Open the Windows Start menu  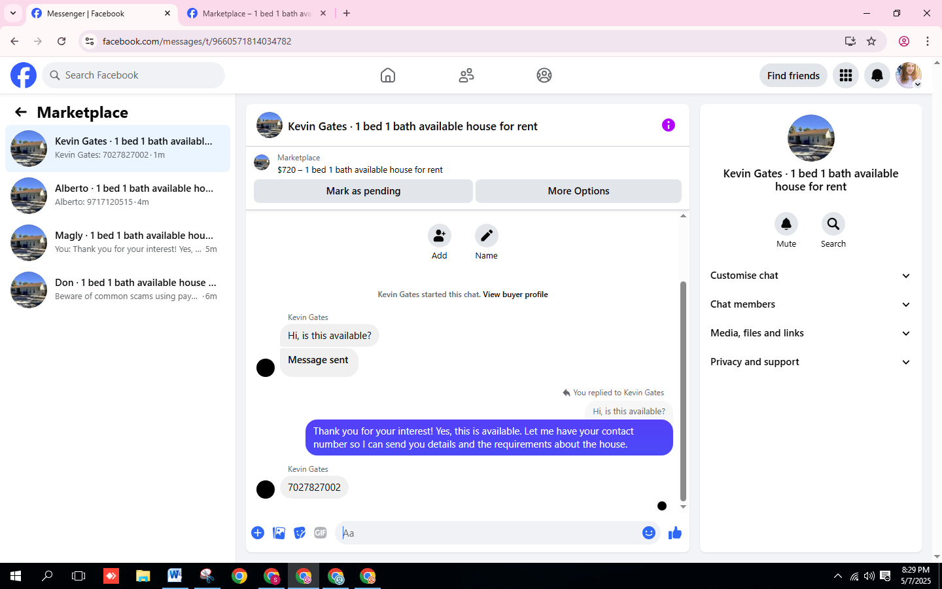point(16,576)
